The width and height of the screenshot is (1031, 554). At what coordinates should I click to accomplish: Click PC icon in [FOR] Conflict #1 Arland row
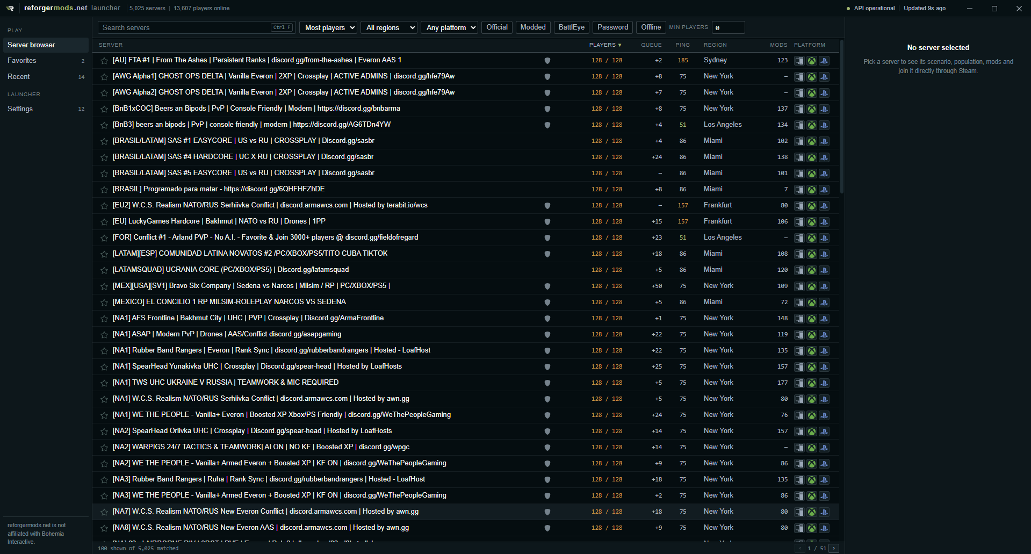tap(799, 238)
